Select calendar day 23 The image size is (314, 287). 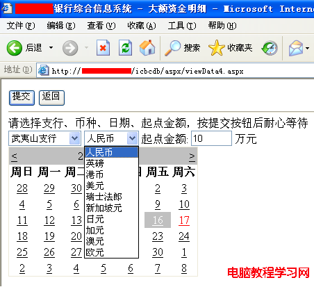click(158, 236)
